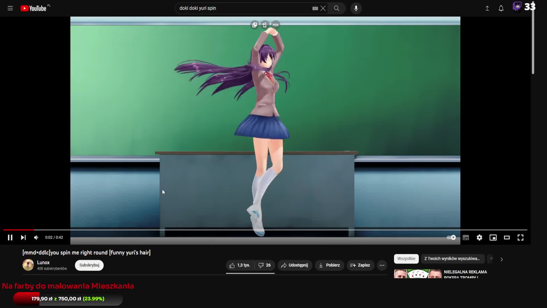Image resolution: width=547 pixels, height=308 pixels.
Task: Click the 179,90 zł donation goal bar
Action: 68,299
